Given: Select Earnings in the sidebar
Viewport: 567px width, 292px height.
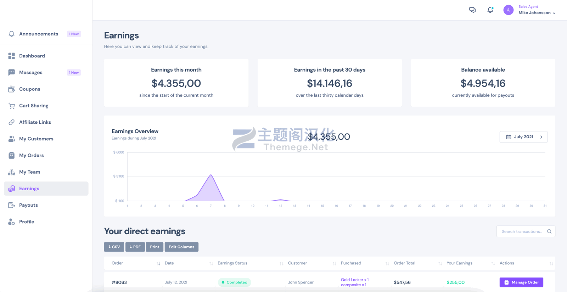Looking at the screenshot, I should (x=46, y=189).
